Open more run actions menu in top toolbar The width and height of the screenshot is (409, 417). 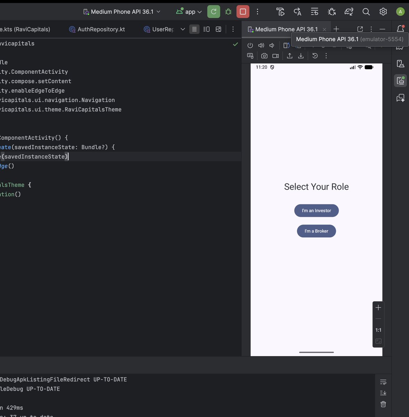pos(258,11)
